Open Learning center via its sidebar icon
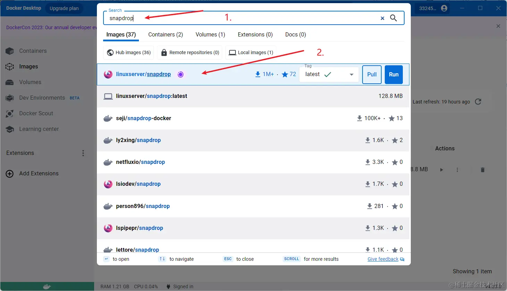 [10, 129]
